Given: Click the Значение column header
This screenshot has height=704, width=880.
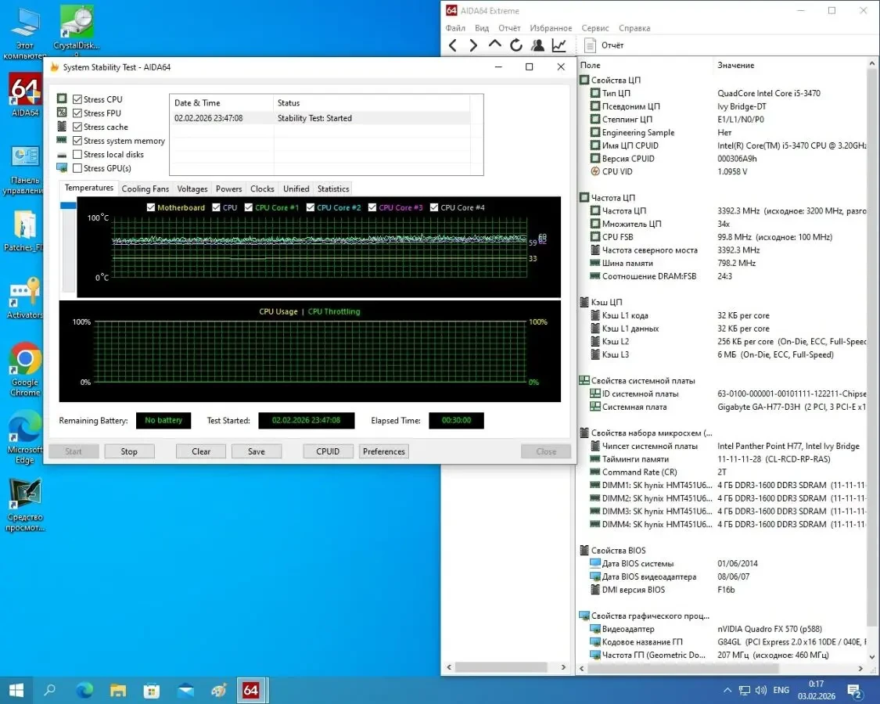Looking at the screenshot, I should pos(789,65).
